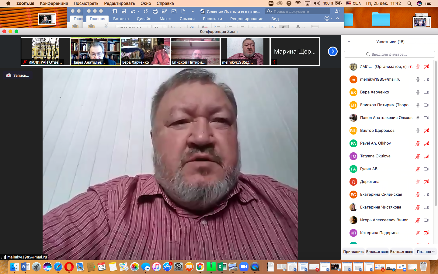Viewport: 438px width, 274px height.
Task: Click the Пригласить button
Action: tap(353, 252)
